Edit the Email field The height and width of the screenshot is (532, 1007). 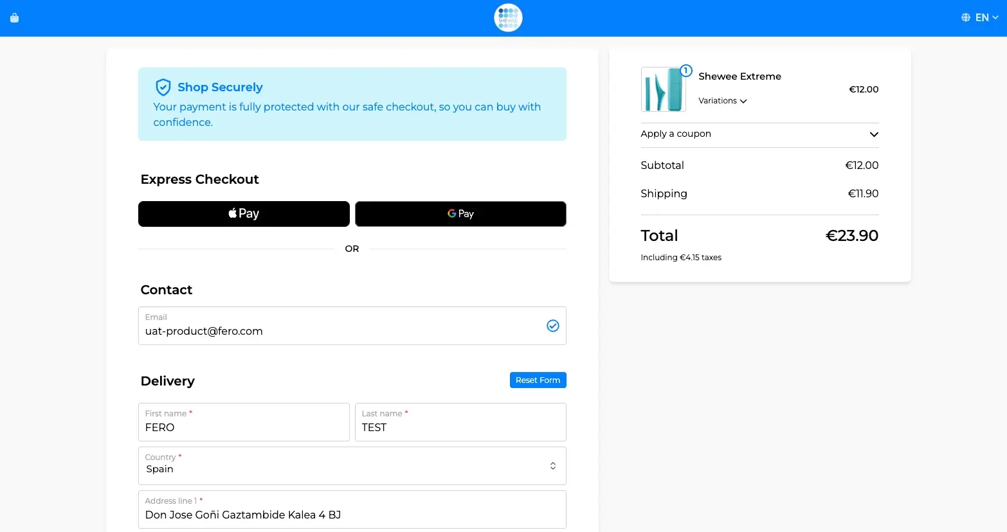point(352,326)
